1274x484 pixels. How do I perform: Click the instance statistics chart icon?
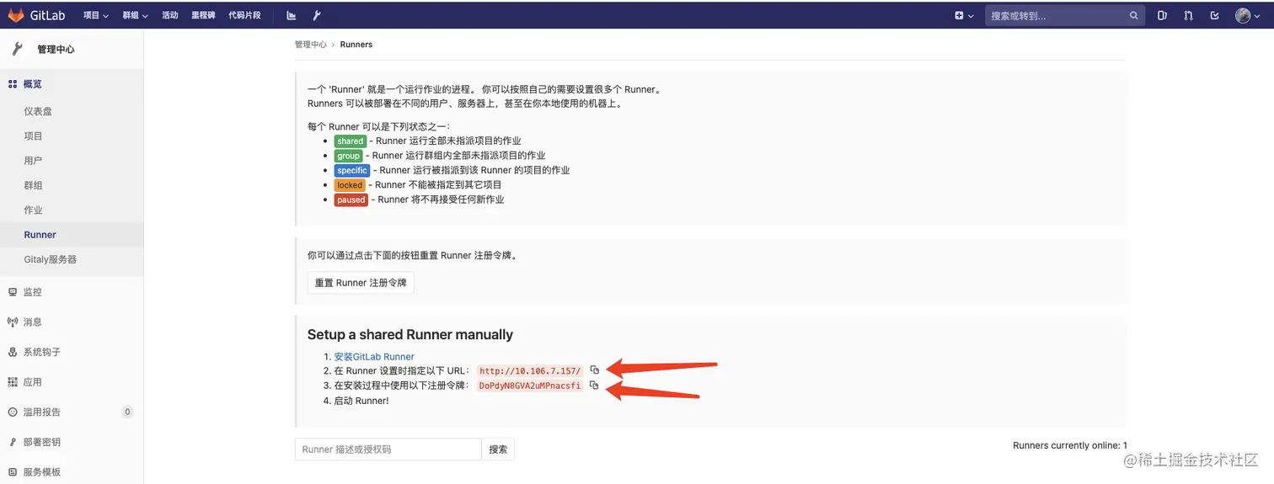coord(291,15)
